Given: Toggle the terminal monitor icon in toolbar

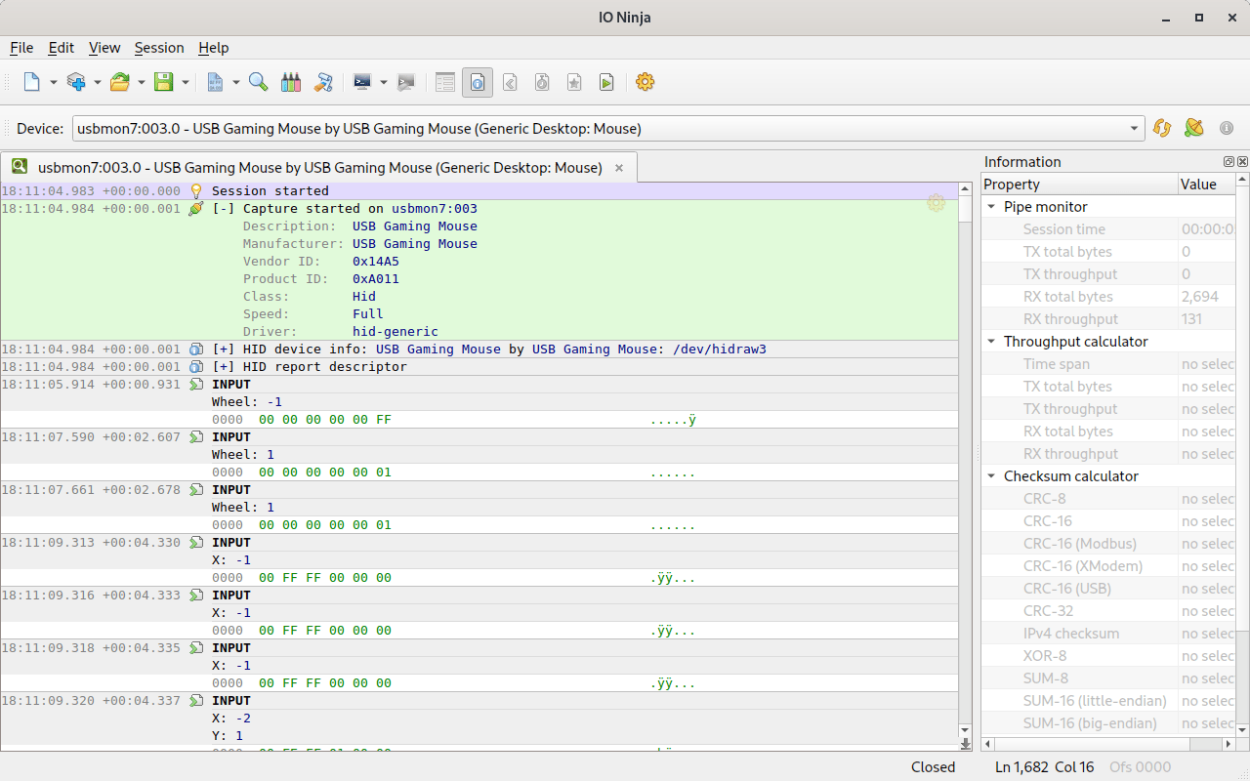Looking at the screenshot, I should tap(362, 83).
